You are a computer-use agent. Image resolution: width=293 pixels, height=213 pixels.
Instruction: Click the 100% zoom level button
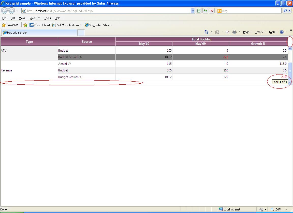(x=276, y=209)
